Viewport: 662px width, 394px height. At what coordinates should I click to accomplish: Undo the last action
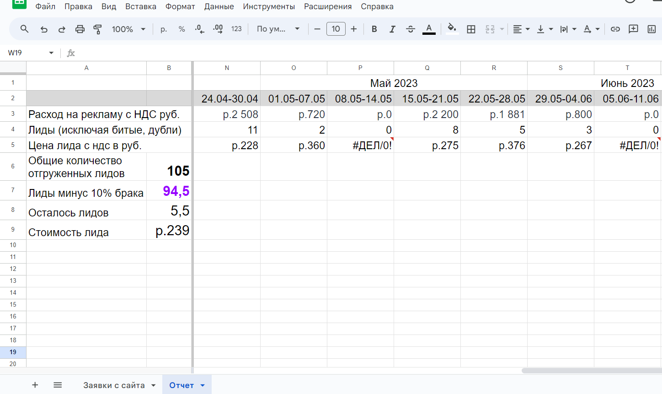pyautogui.click(x=44, y=29)
